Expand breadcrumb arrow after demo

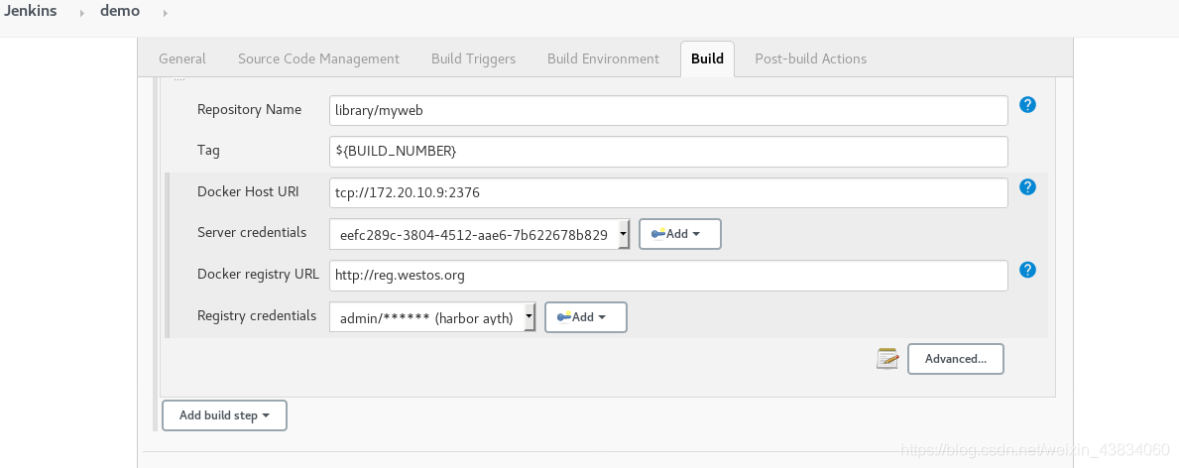pos(165,13)
